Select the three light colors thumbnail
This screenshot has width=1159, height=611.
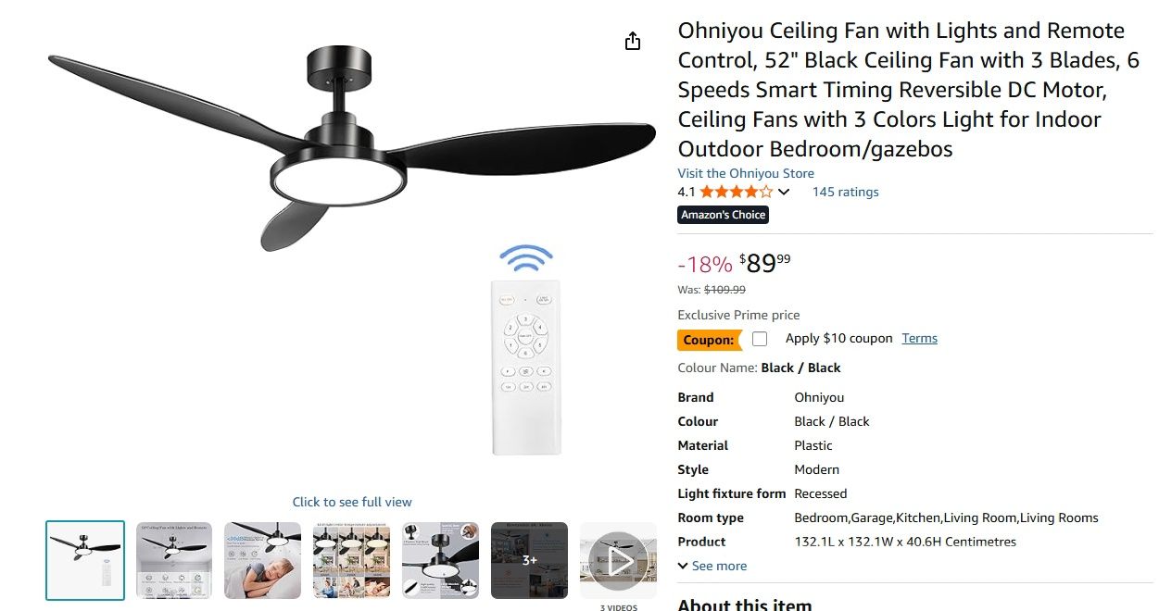(x=351, y=560)
